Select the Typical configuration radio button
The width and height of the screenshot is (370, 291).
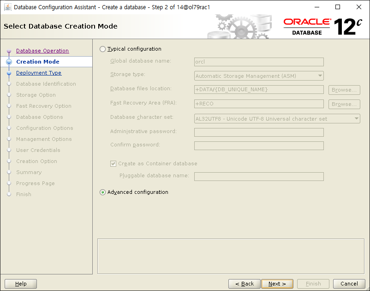tap(102, 49)
